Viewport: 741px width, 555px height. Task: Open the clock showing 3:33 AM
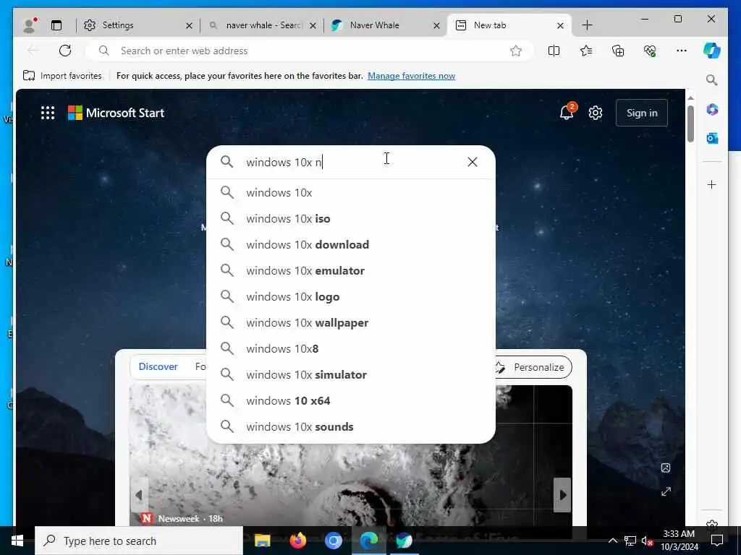[x=679, y=541]
